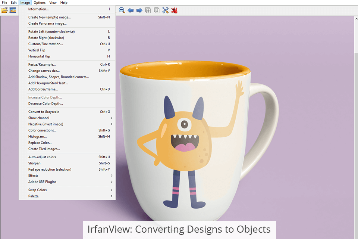Image resolution: width=358 pixels, height=239 pixels.
Task: Expand Adobe 8BF PlugIns submenu
Action: coord(67,181)
